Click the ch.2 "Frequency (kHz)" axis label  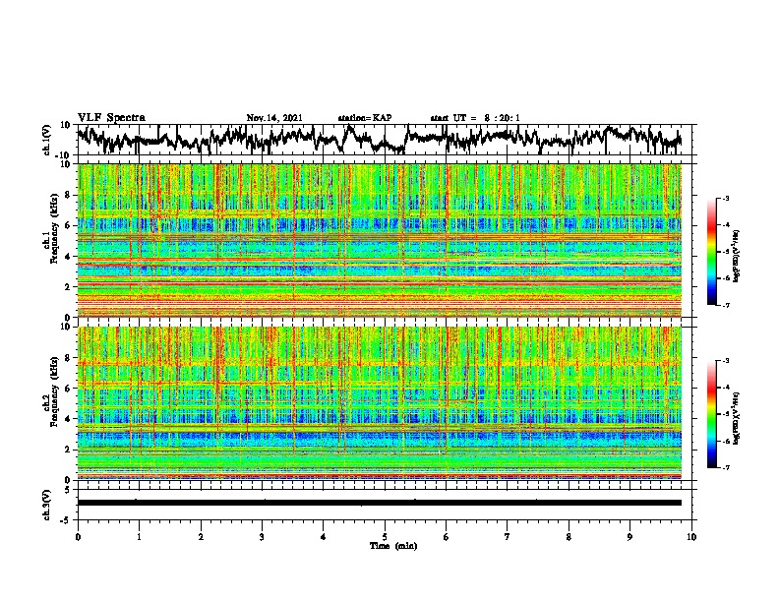[54, 391]
